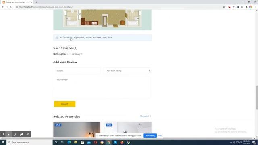This screenshot has height=145, width=258.
Task: Open the House tag link
Action: [x=89, y=37]
